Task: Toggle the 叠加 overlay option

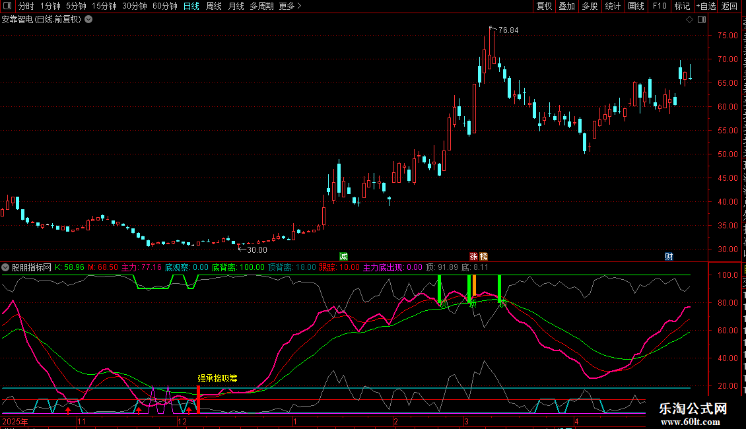Action: [566, 6]
